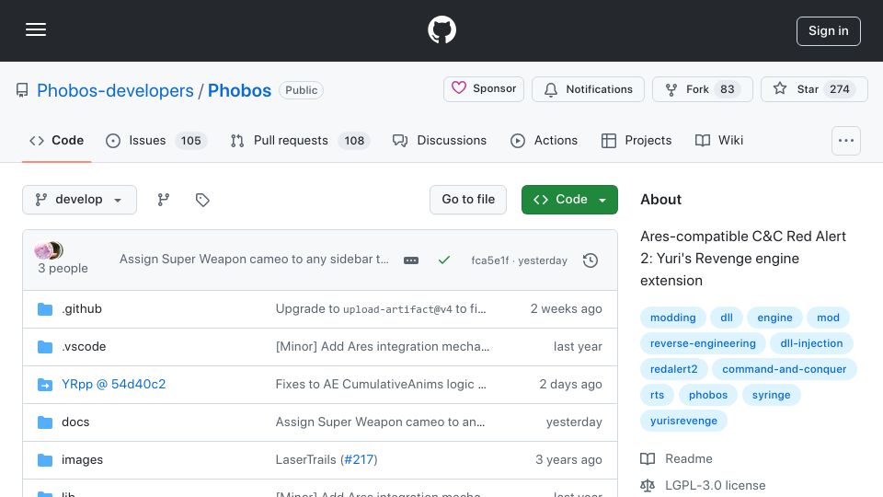This screenshot has height=497, width=883.
Task: Open commit hash fca5e1f
Action: click(x=490, y=260)
